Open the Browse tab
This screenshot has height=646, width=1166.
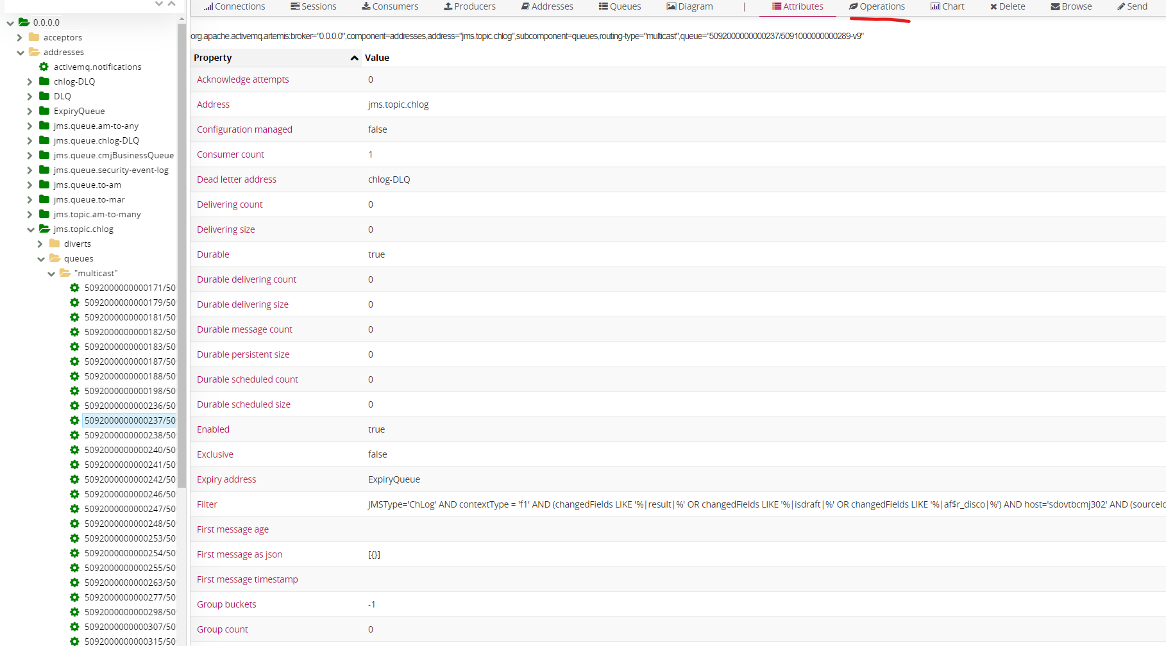tap(1071, 6)
